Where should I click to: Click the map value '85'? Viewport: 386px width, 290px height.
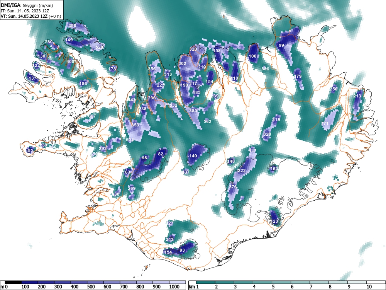(30, 150)
